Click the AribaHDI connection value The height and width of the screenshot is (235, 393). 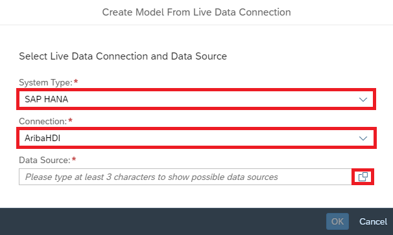(42, 138)
